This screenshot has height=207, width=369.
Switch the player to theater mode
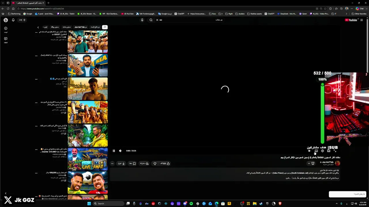pos(329,151)
